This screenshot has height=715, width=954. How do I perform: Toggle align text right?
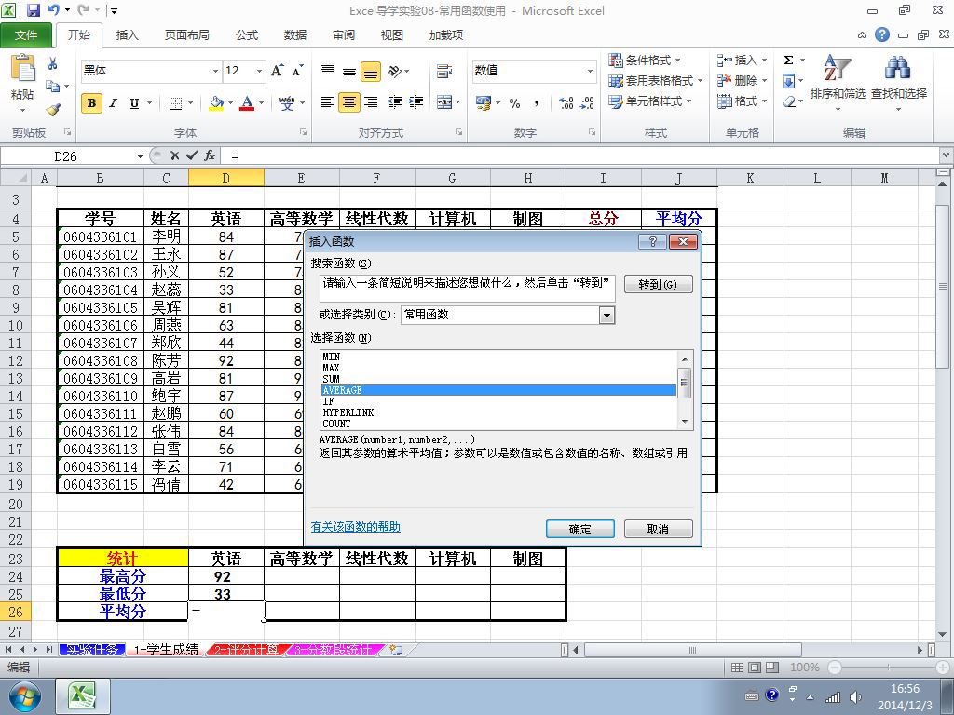[x=371, y=102]
